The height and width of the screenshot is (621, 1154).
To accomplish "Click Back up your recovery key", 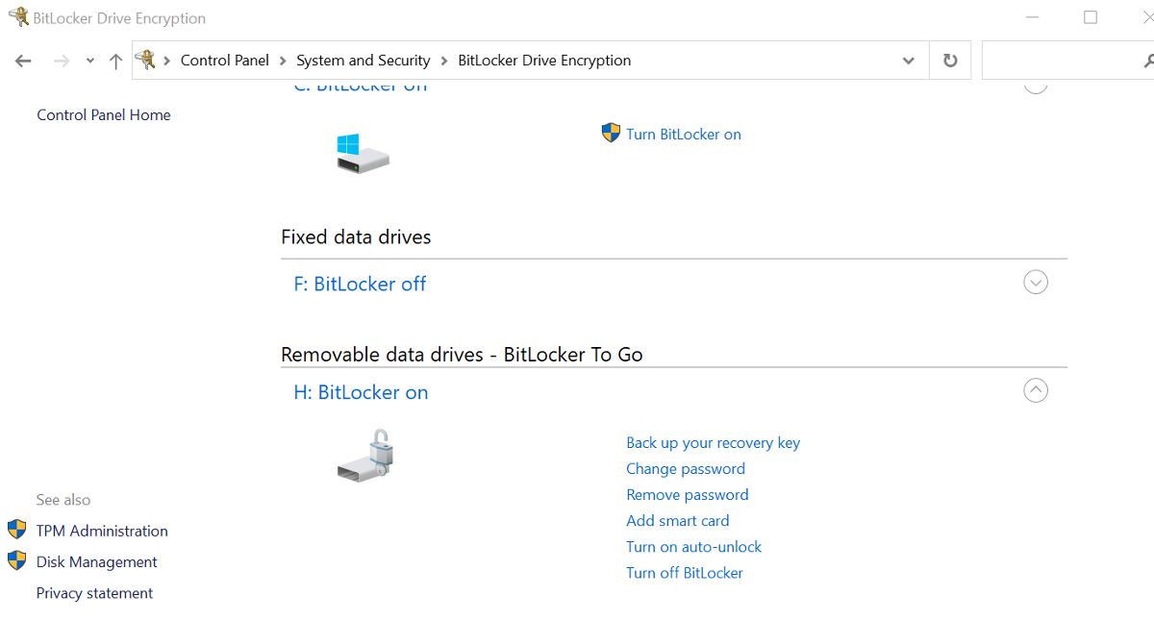I will click(x=714, y=442).
